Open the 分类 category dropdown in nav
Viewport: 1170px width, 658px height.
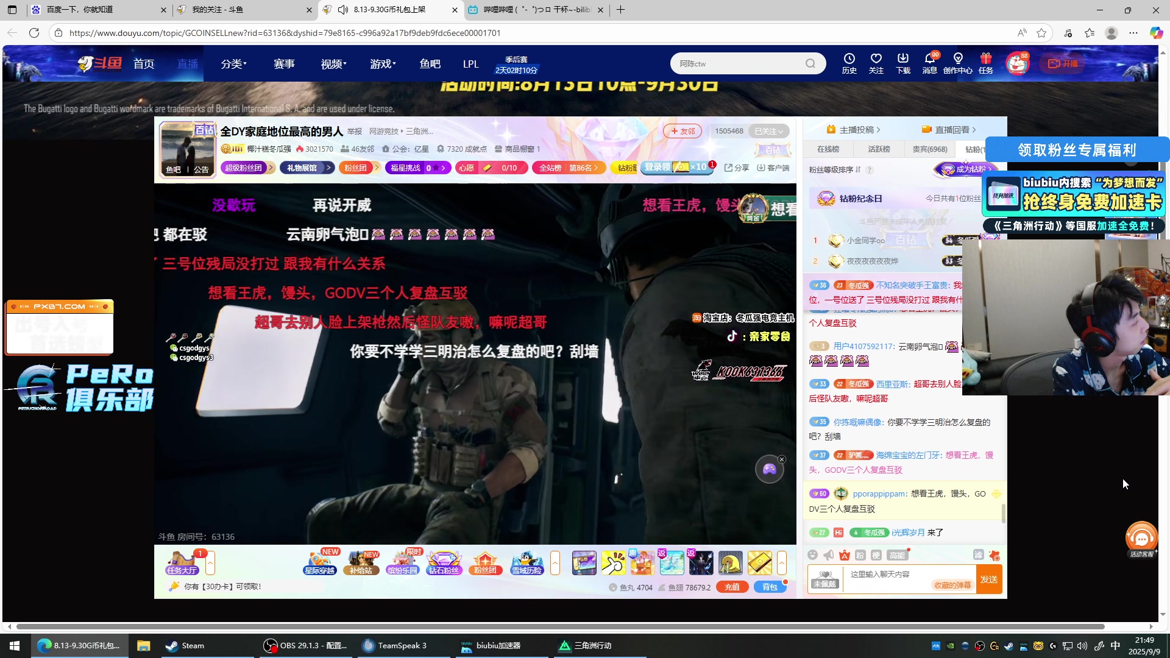233,64
